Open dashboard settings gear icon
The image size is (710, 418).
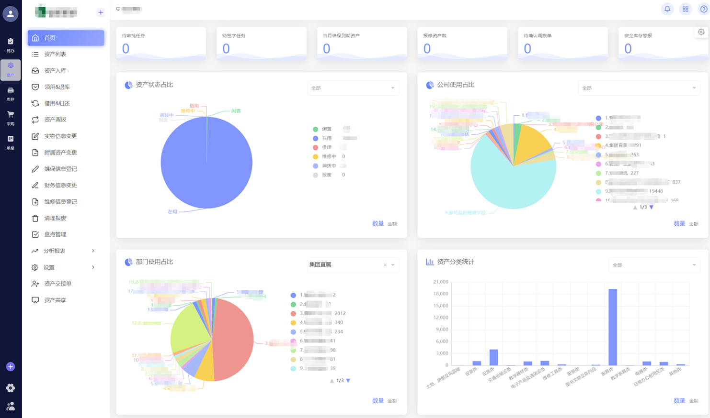(701, 32)
